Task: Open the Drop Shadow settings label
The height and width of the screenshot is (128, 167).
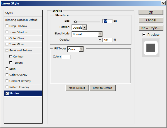Action: coord(18,26)
